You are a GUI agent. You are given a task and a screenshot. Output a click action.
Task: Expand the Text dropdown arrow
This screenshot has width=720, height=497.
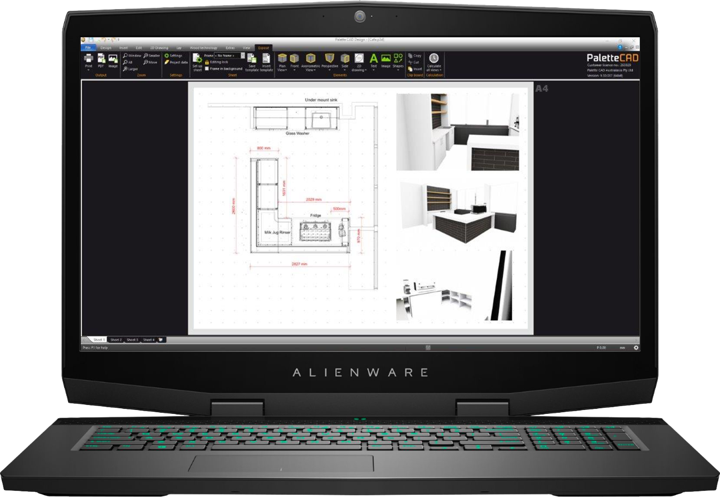point(373,70)
